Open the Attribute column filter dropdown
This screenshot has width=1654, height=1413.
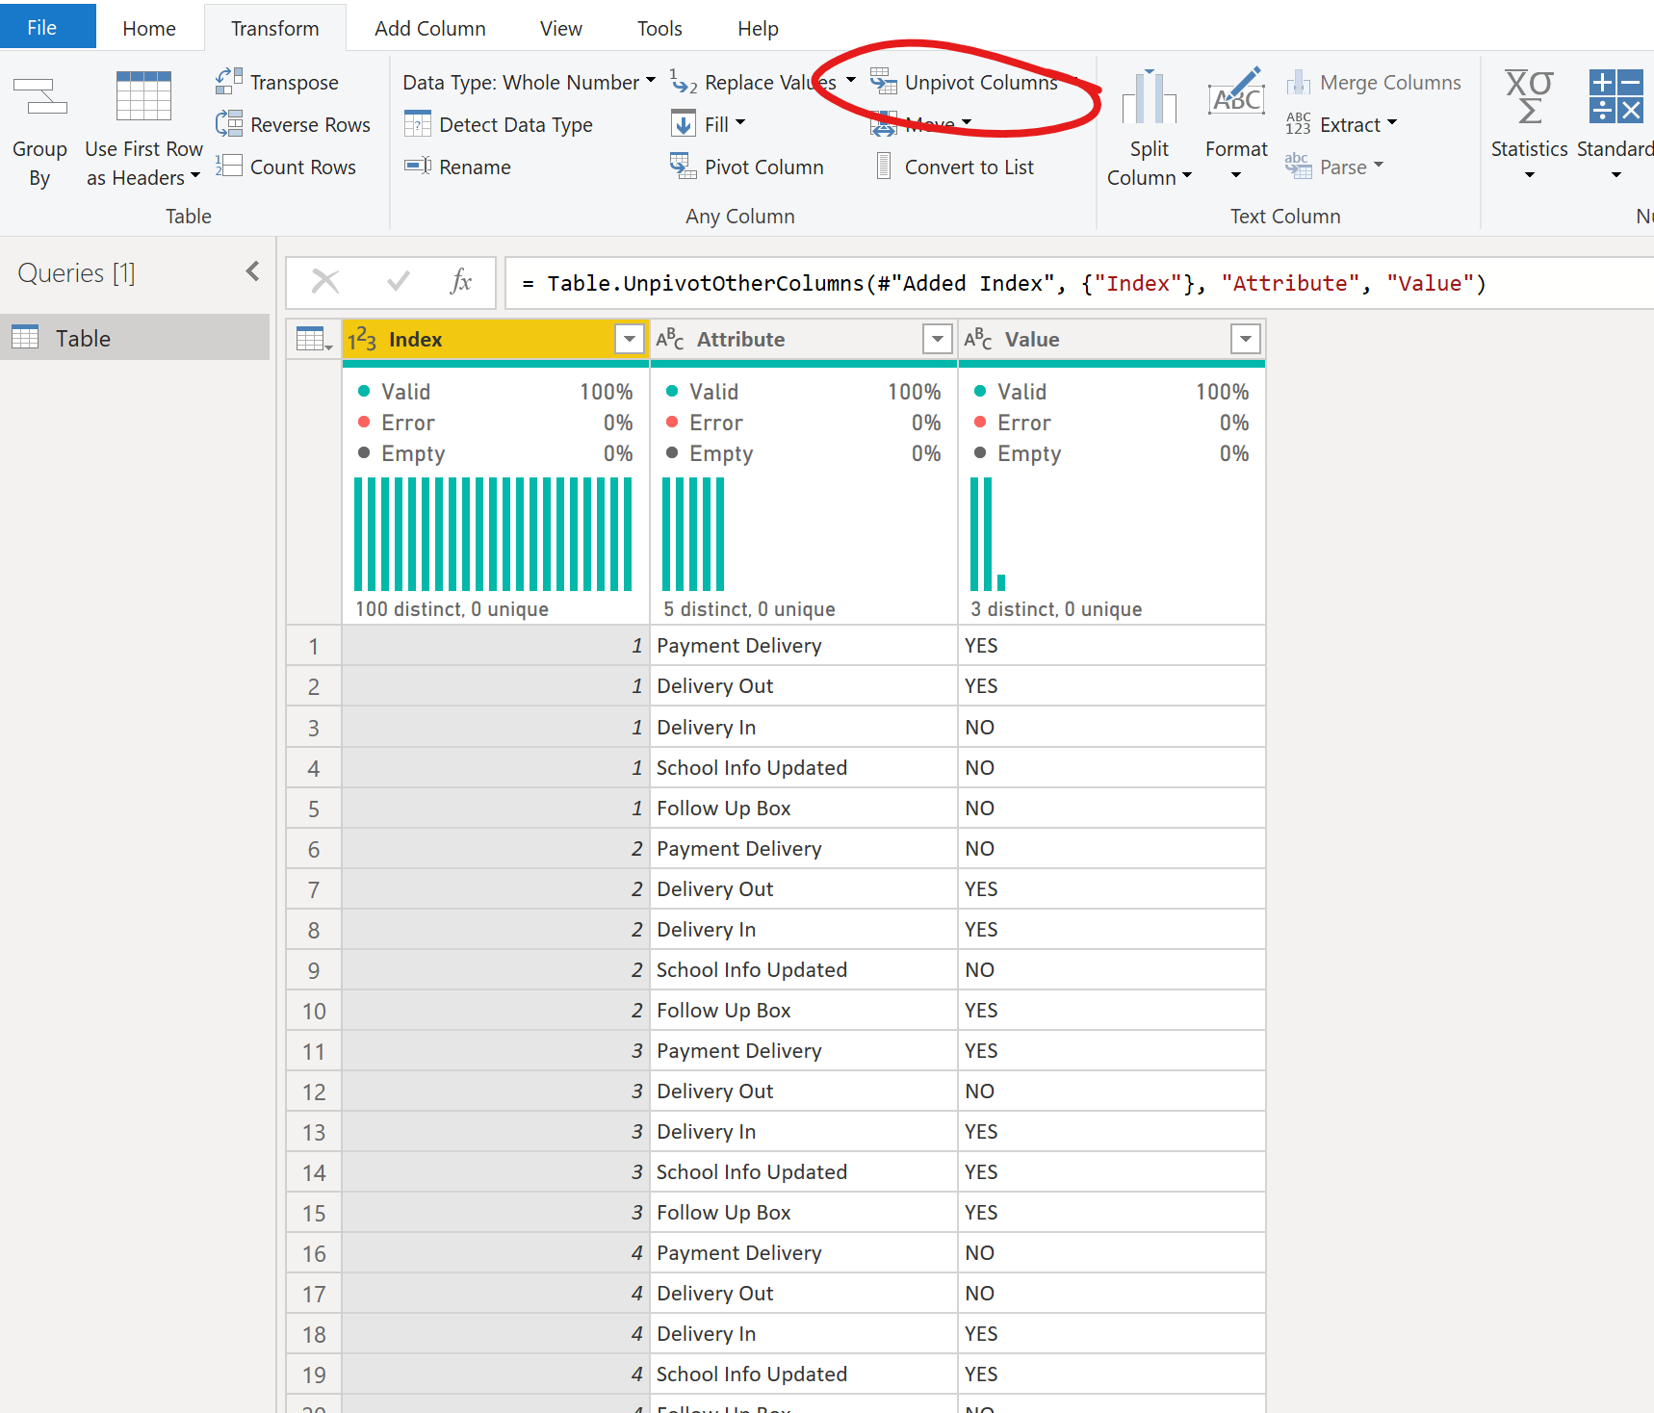(937, 339)
